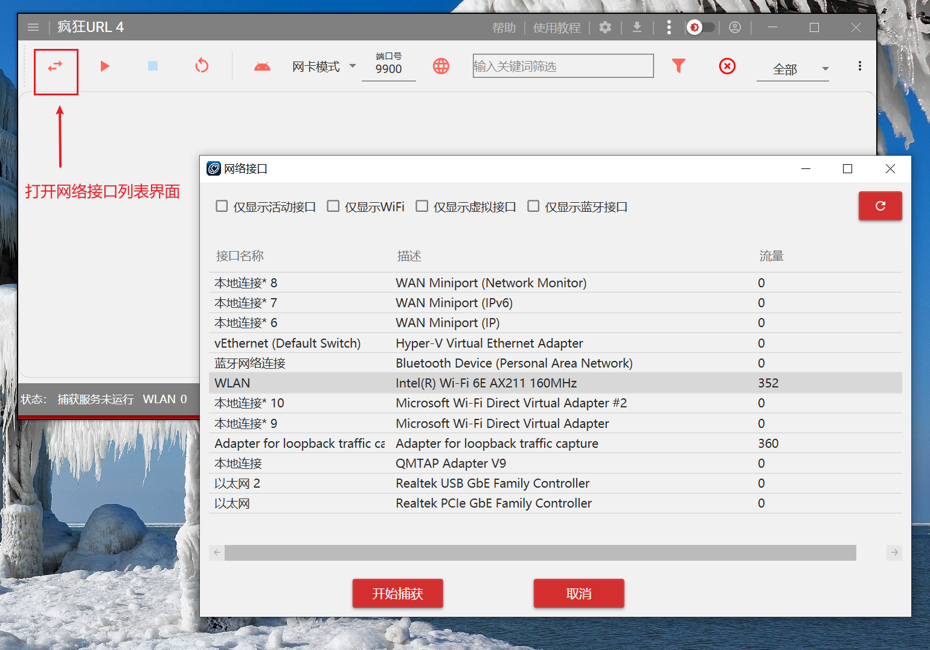Screen dimensions: 930x650
Task: Expand the 网卡模式 mode dropdown
Action: [324, 66]
